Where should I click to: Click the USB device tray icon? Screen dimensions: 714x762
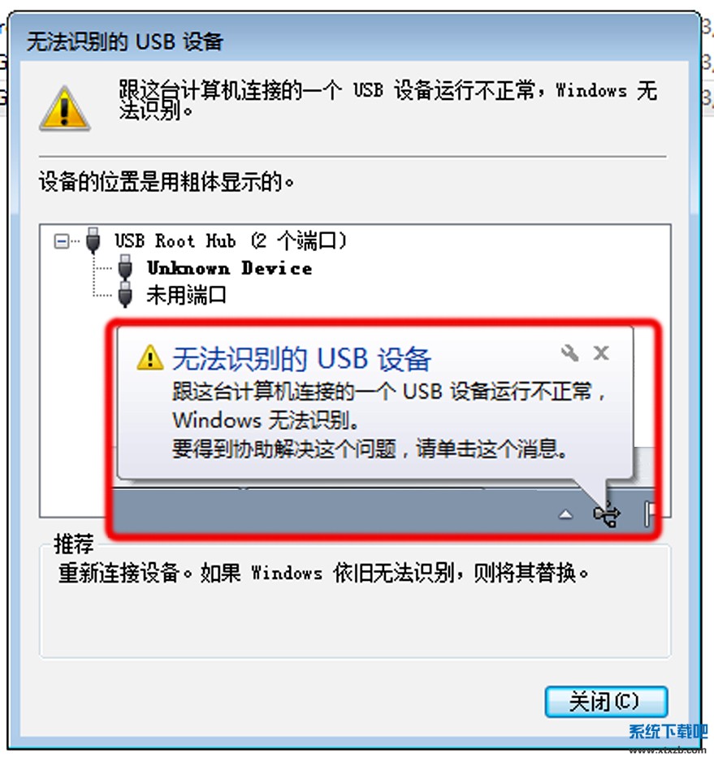pos(607,514)
